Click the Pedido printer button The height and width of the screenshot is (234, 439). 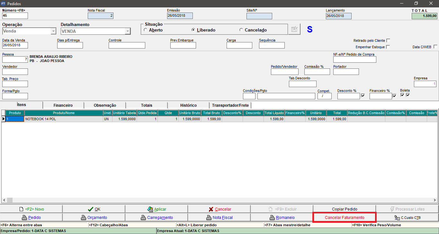(31, 218)
